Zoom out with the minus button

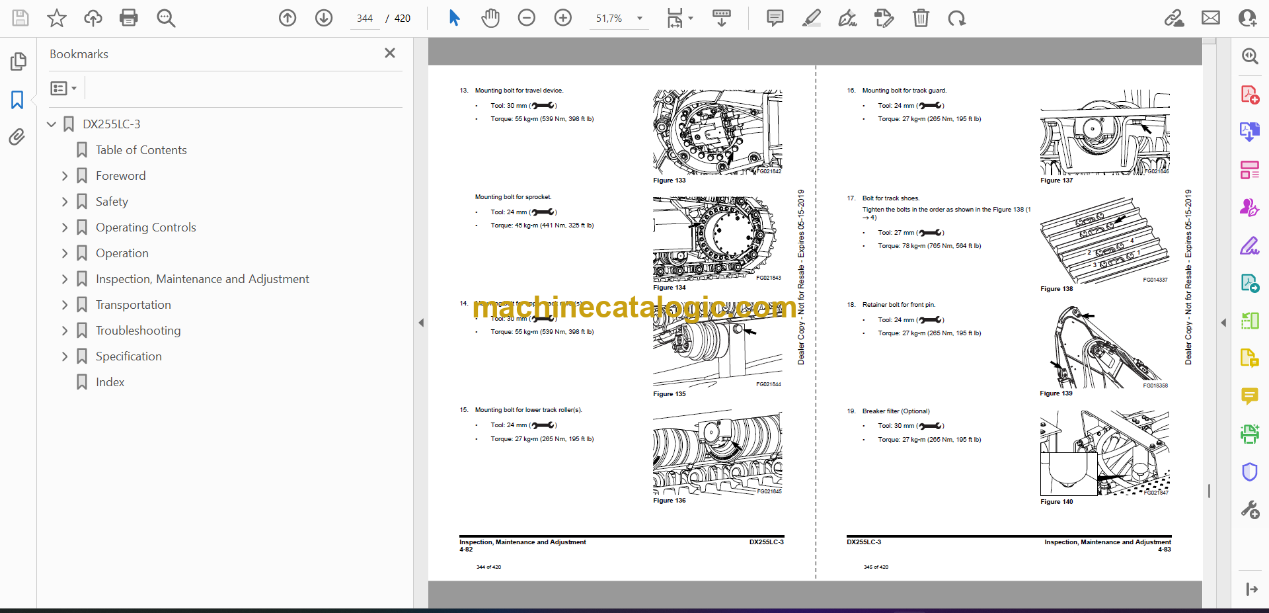click(527, 18)
